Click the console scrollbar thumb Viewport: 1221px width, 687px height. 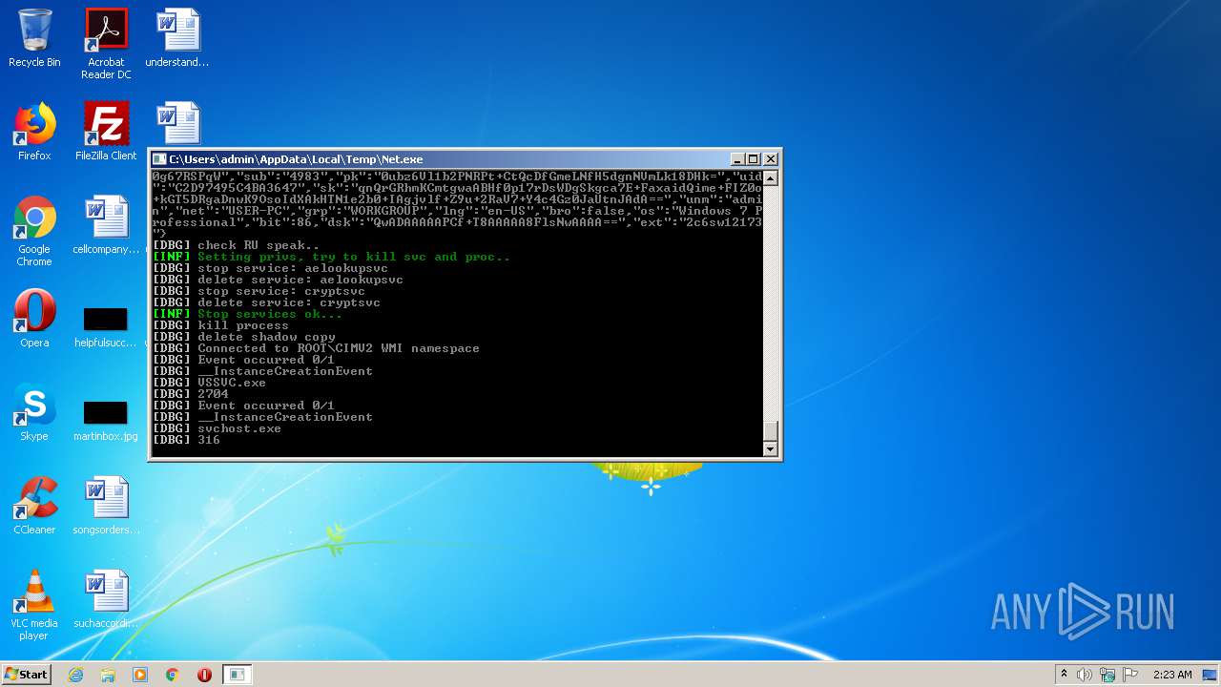(771, 429)
